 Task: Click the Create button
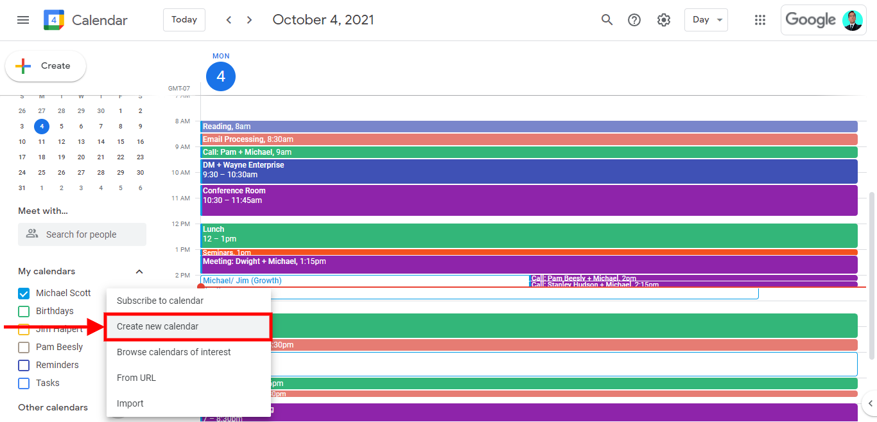[46, 66]
